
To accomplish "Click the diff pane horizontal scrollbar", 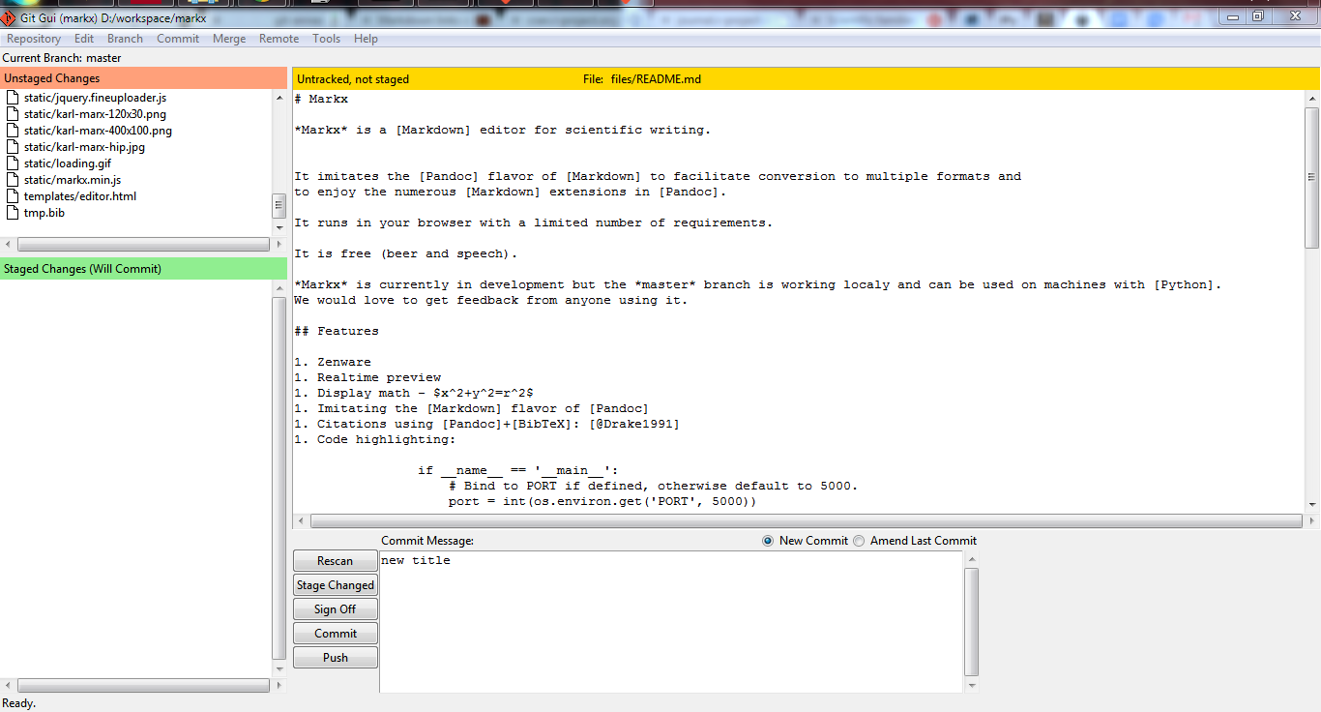I will 805,520.
